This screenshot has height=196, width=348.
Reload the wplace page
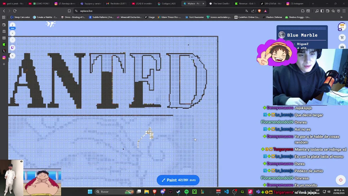click(x=15, y=11)
